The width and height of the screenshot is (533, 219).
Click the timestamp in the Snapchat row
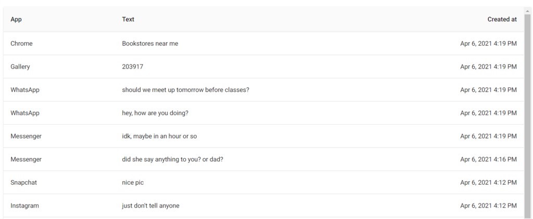[488, 182]
